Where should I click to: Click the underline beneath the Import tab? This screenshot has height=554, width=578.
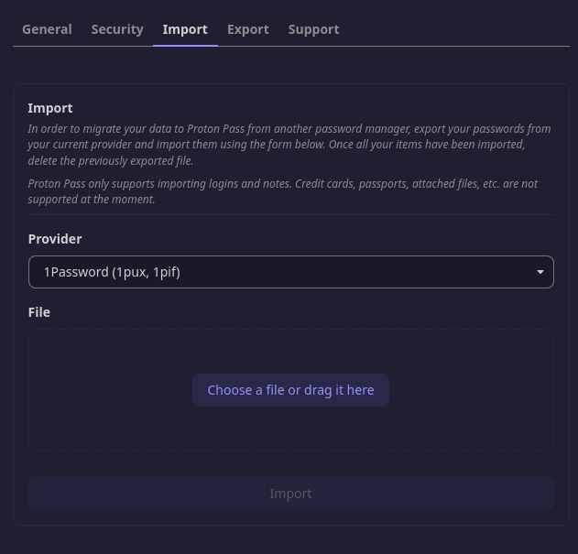(x=185, y=45)
